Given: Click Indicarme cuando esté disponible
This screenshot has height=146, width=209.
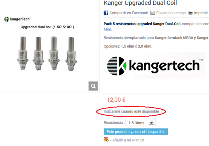Looking at the screenshot, I should click(131, 111).
